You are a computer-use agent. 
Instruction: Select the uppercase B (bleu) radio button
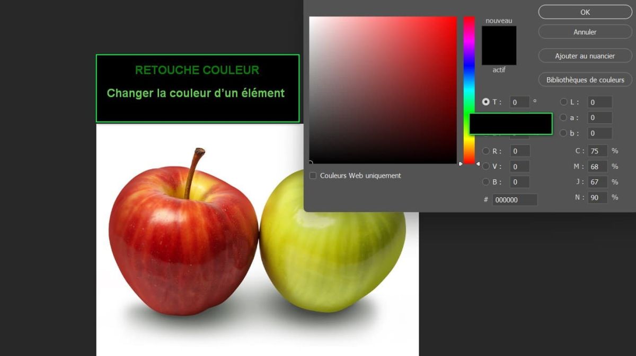coord(486,182)
